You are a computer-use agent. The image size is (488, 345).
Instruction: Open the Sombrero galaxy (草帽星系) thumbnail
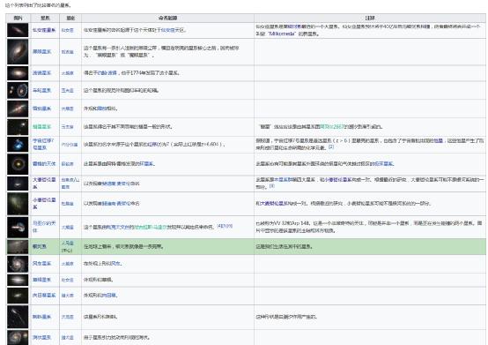click(x=18, y=280)
